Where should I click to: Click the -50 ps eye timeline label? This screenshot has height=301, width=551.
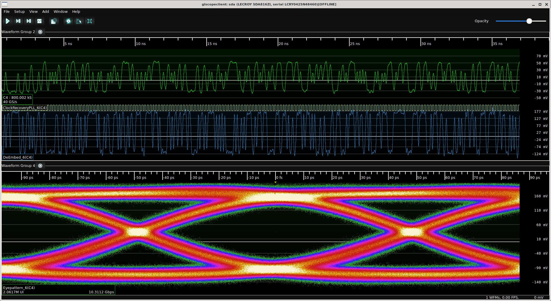click(x=140, y=178)
